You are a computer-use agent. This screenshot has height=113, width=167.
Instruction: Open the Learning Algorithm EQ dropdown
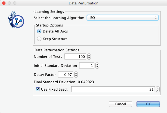pyautogui.click(x=122, y=18)
